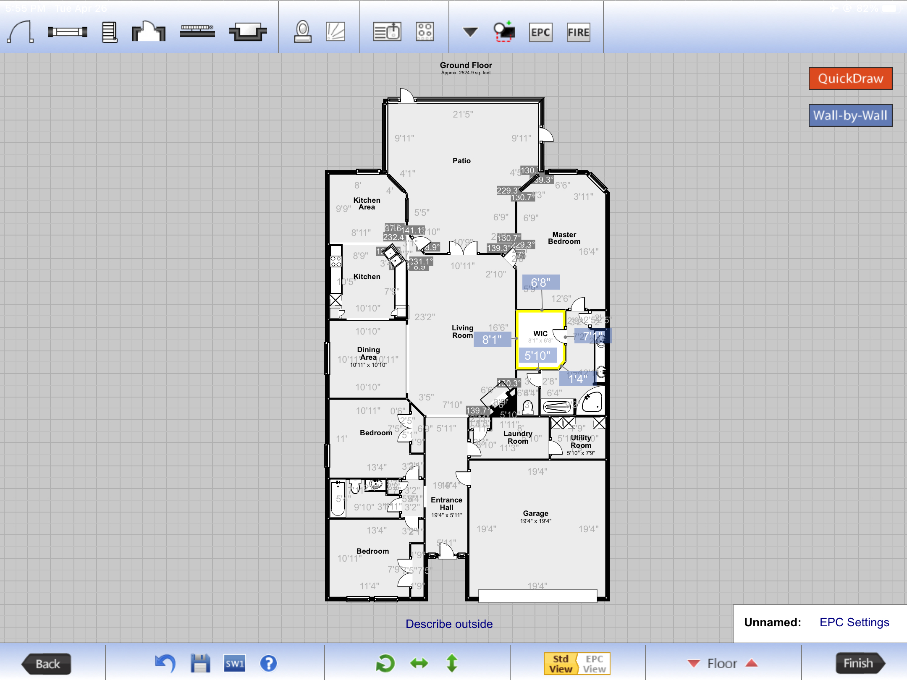The width and height of the screenshot is (907, 680).
Task: Go up one floor with red arrow
Action: (752, 664)
